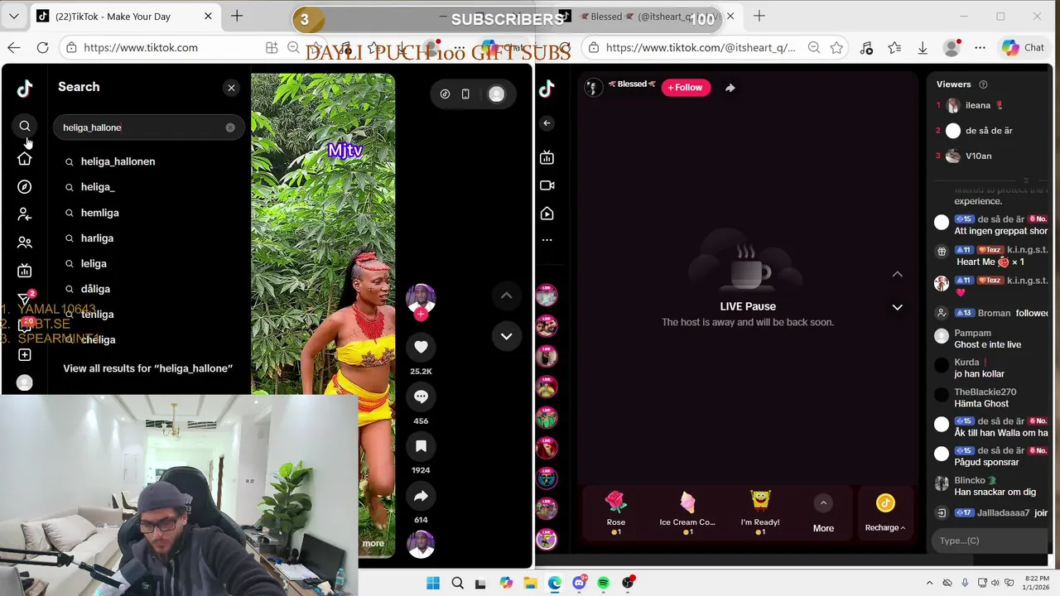1060x596 pixels.
Task: Share the Blessed live stream
Action: [730, 87]
